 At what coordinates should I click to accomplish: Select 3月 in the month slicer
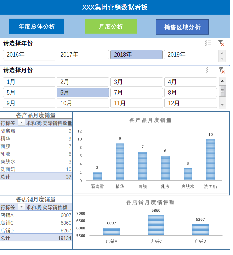coord(137,82)
